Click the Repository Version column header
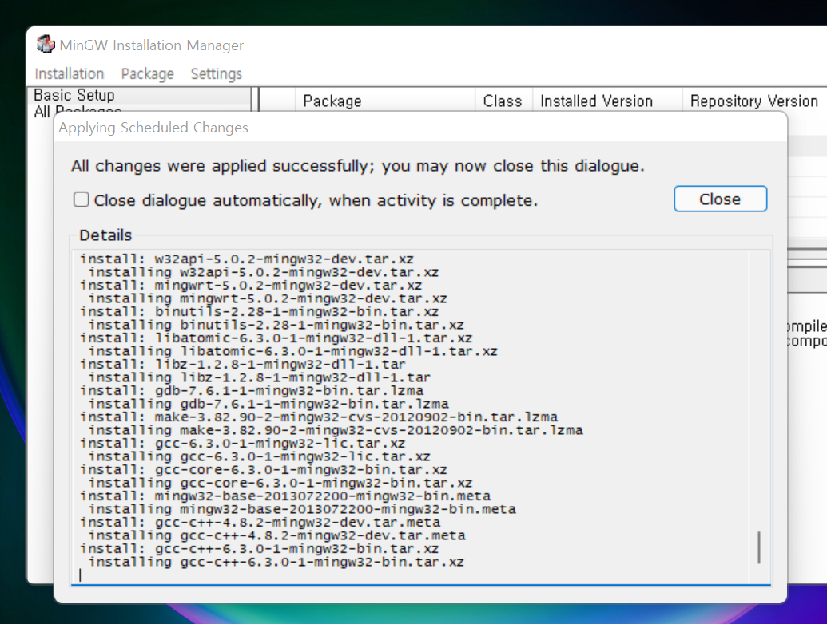 pyautogui.click(x=754, y=101)
